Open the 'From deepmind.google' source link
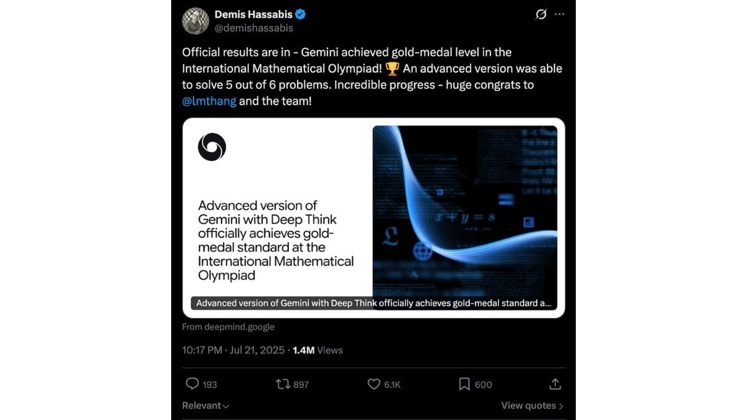This screenshot has height=420, width=747. coord(228,327)
